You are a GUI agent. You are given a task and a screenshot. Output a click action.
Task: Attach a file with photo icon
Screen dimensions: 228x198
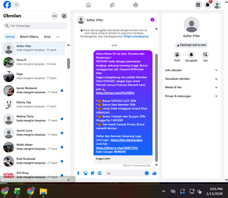[x=85, y=173]
